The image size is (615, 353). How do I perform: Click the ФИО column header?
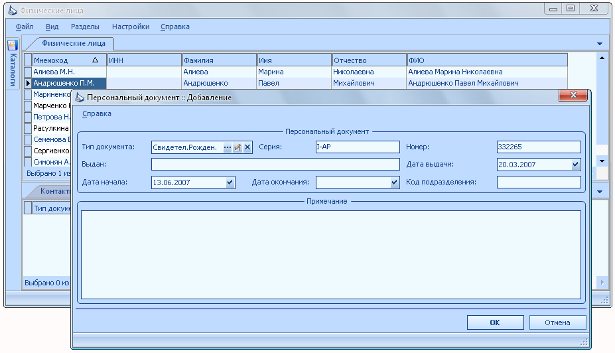487,60
